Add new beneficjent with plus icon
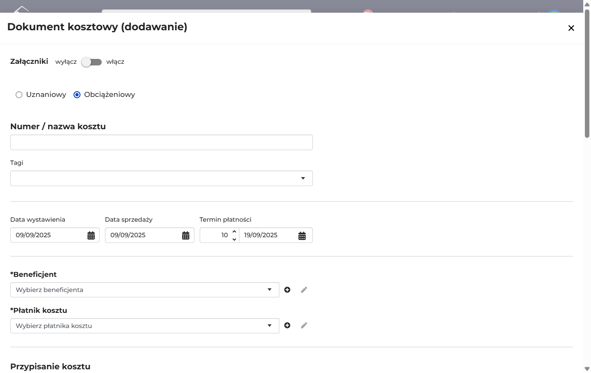The image size is (591, 373). point(288,290)
